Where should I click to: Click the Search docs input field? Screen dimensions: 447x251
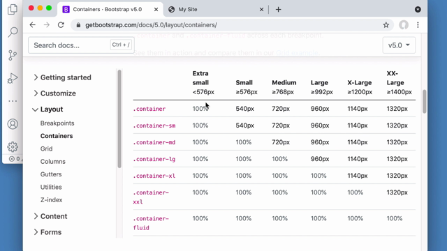click(x=81, y=45)
